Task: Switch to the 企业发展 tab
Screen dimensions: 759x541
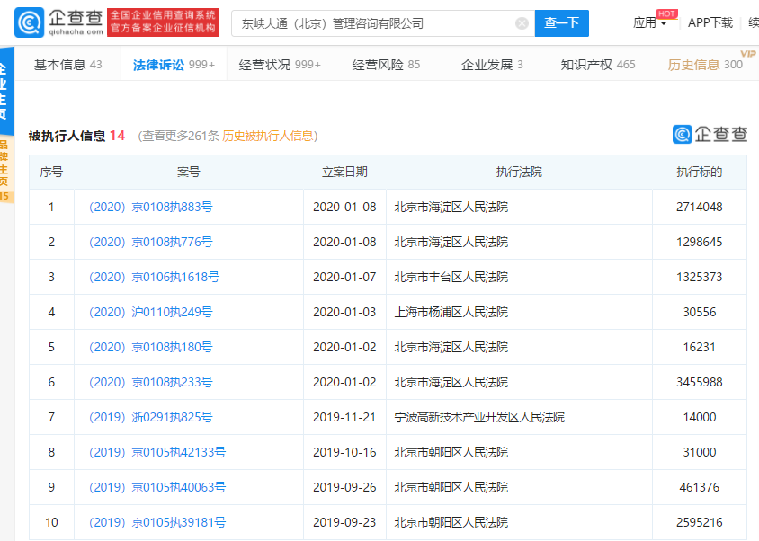Action: click(x=492, y=65)
